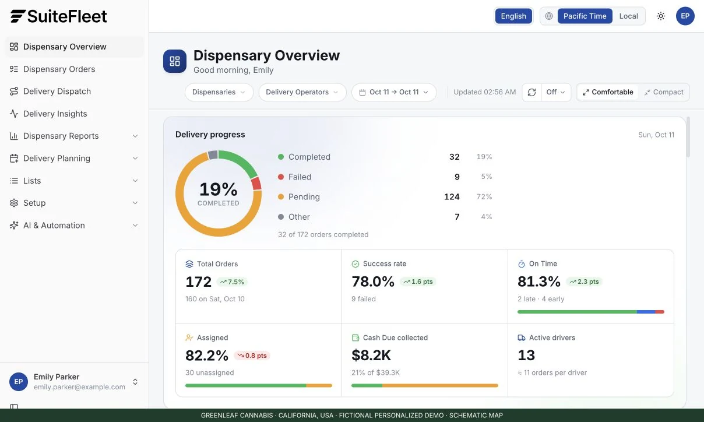Viewport: 704px width, 422px height.
Task: Click the Dispensary Orders list icon
Action: (14, 69)
